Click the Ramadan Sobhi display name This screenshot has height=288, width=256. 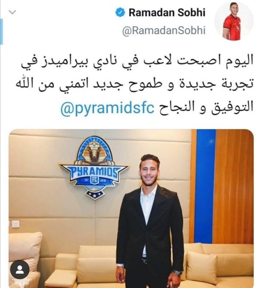167,12
